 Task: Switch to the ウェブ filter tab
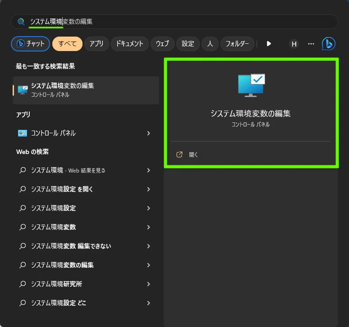pyautogui.click(x=162, y=44)
